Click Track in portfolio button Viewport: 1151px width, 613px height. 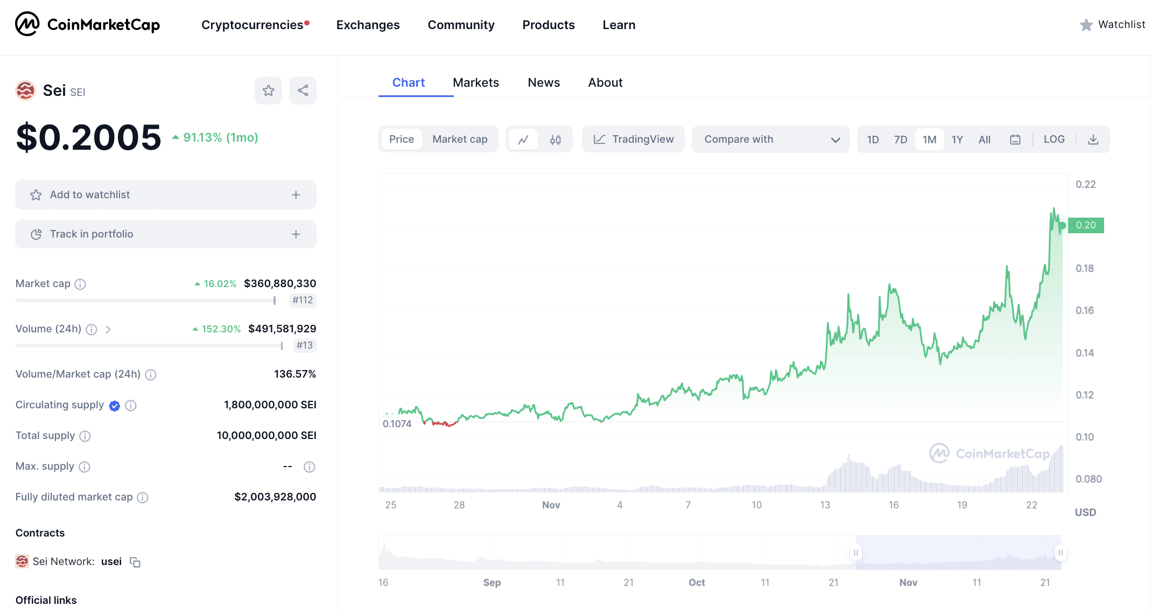[166, 234]
